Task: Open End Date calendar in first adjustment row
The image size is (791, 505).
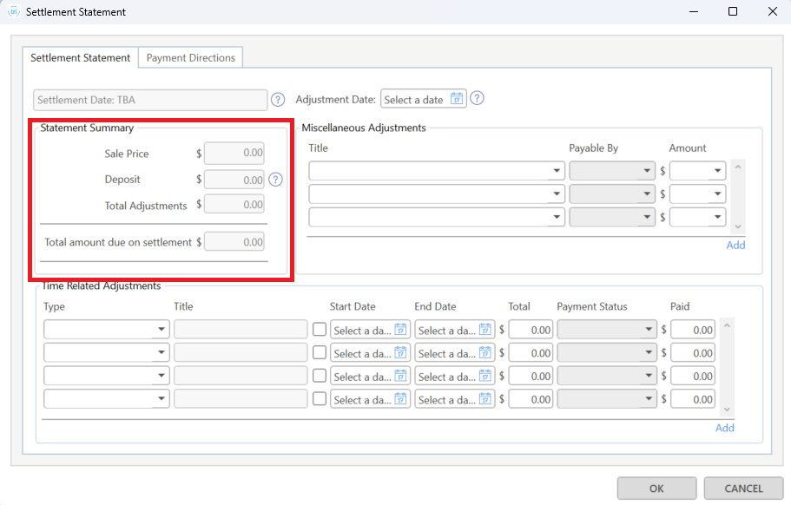Action: [x=485, y=330]
